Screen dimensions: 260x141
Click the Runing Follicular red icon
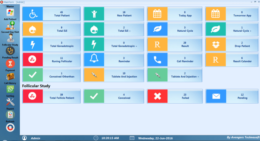[32, 60]
